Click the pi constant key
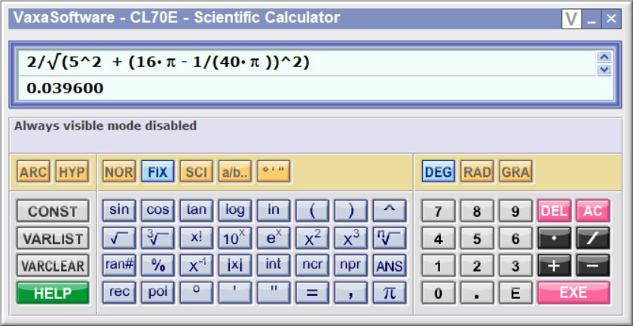The width and height of the screenshot is (633, 326). tap(390, 291)
